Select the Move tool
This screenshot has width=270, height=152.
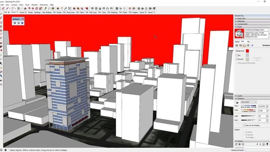coord(33,8)
